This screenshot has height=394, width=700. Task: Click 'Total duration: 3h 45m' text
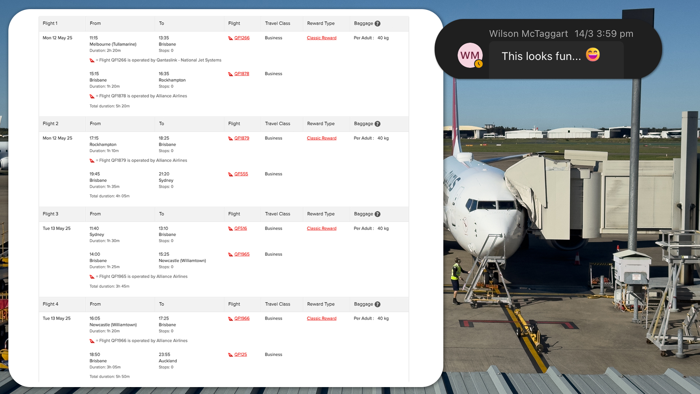[x=109, y=286]
